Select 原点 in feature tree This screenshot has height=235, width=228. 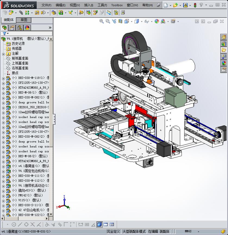pyautogui.click(x=15, y=73)
